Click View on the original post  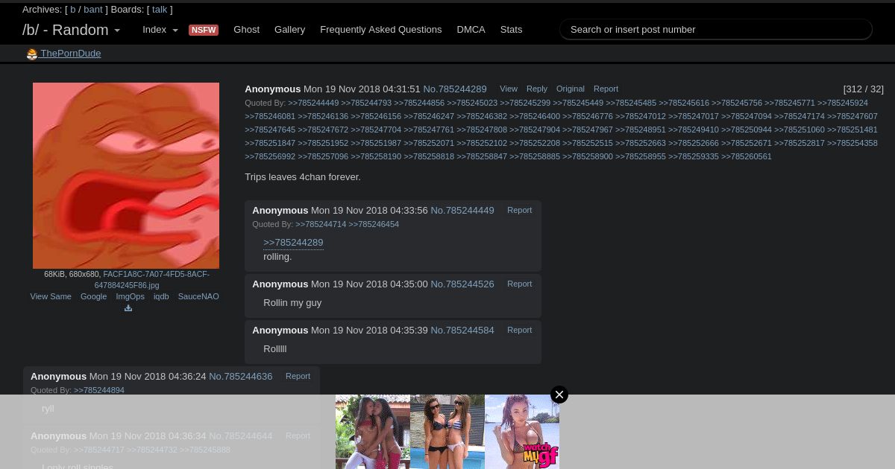pos(509,89)
